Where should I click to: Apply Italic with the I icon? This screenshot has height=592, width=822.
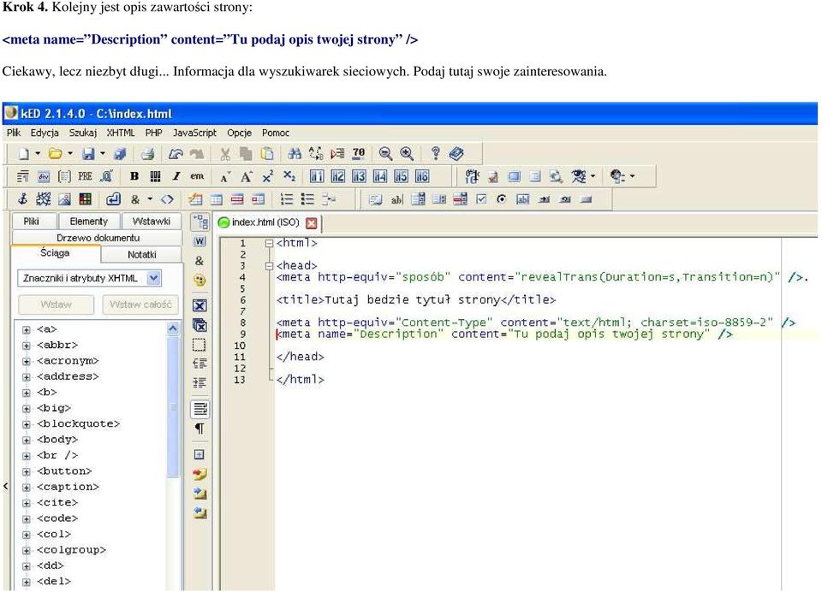click(x=176, y=176)
